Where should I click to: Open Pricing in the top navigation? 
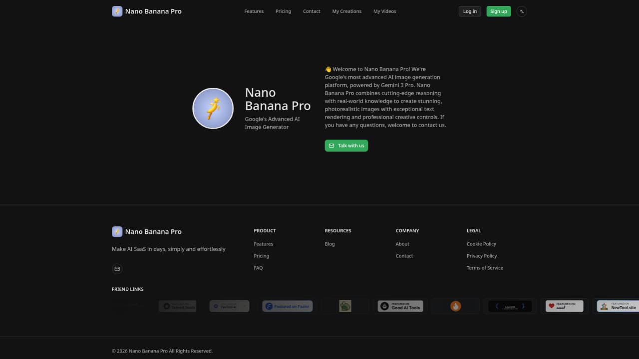click(283, 11)
